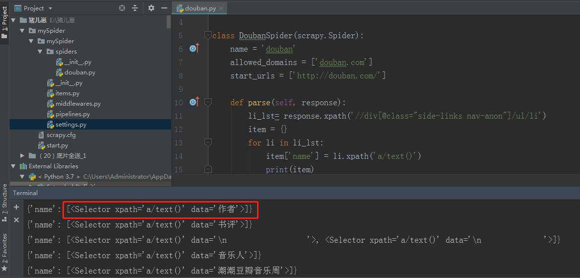Click terminal output line with '潮潮豆瓣音乐周'

162,271
